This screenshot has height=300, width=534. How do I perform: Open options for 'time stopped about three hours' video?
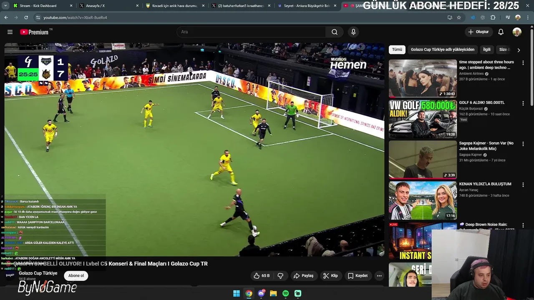click(523, 63)
